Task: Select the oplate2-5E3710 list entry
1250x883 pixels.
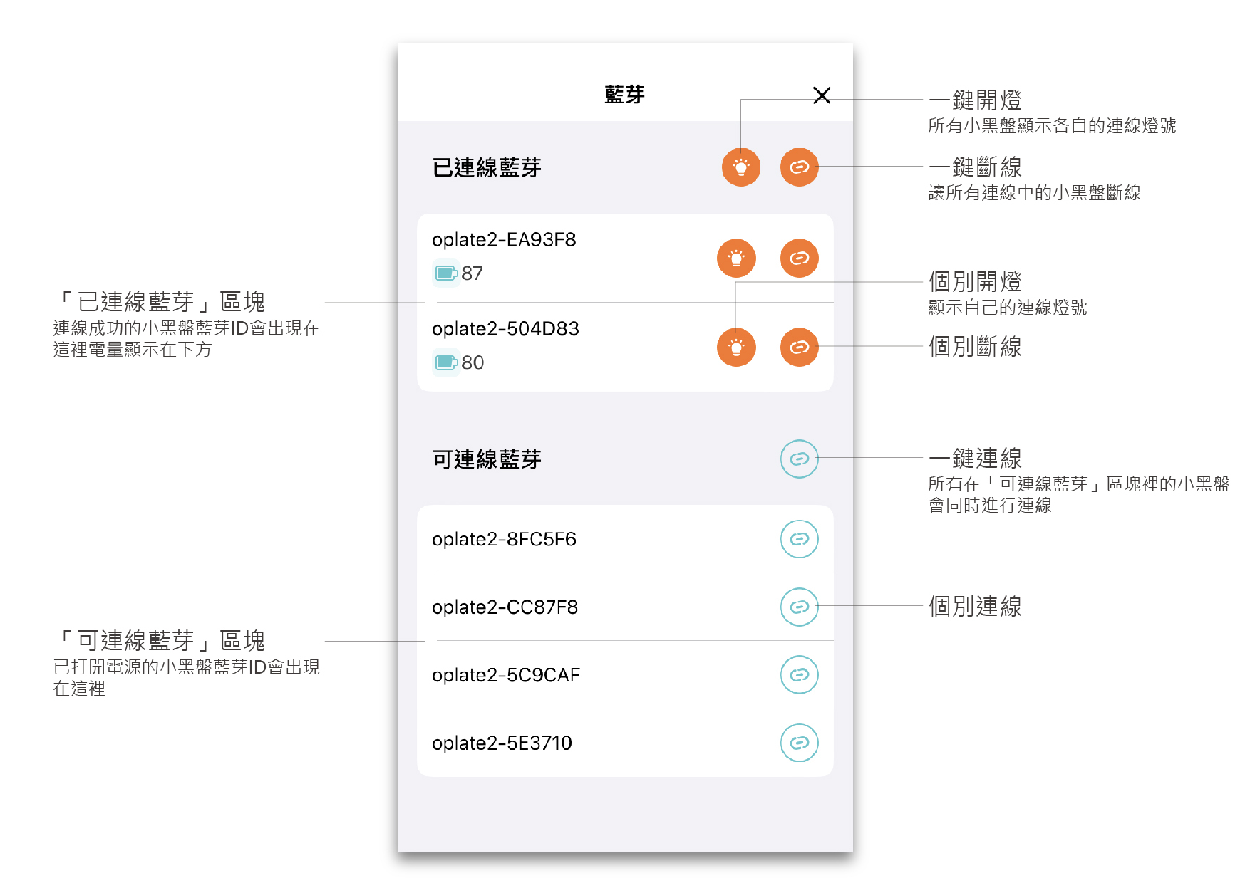Action: coord(502,743)
